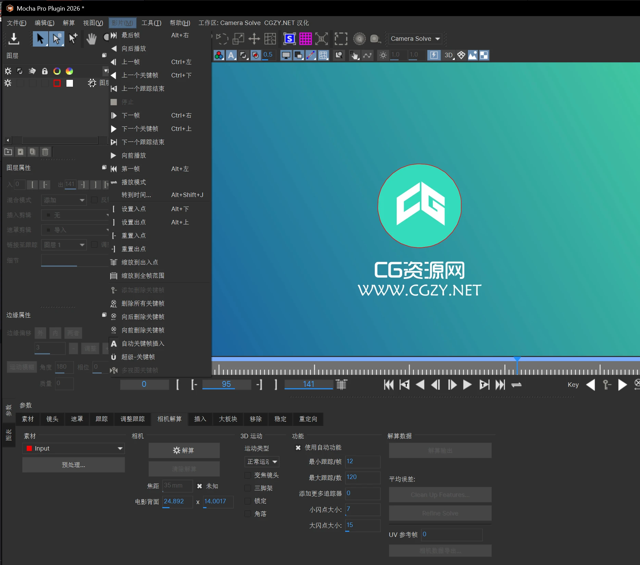Screen dimensions: 640x565
Task: Click the RGB channels viewer icon
Action: [219, 55]
